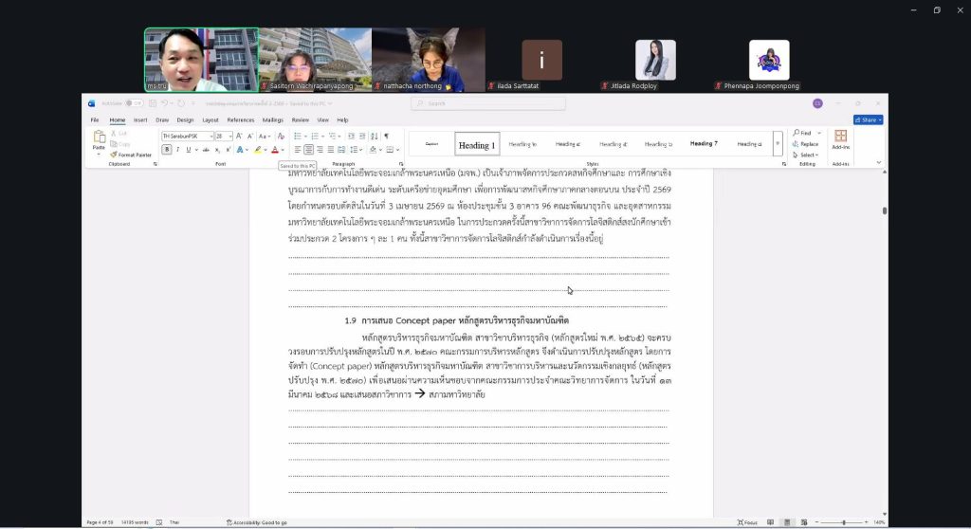The image size is (971, 529).
Task: Decrease font size with shrink icon
Action: 250,137
